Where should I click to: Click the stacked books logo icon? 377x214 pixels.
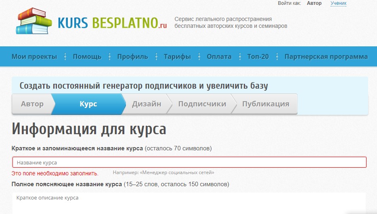pyautogui.click(x=34, y=21)
